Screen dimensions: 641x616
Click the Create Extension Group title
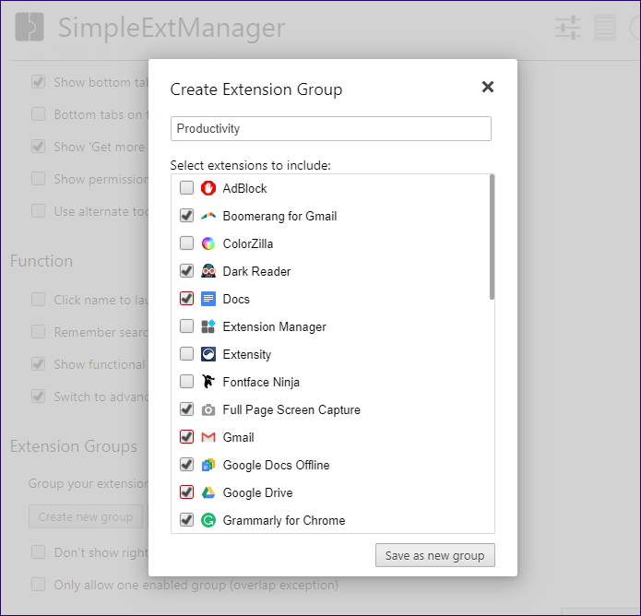point(255,89)
